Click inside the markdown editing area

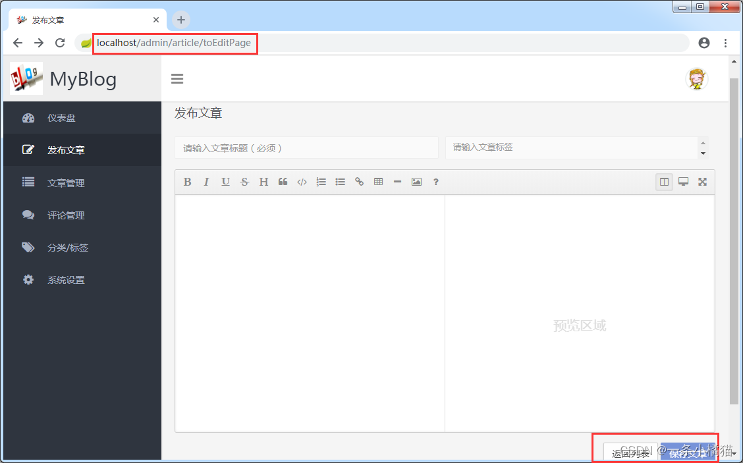[310, 313]
